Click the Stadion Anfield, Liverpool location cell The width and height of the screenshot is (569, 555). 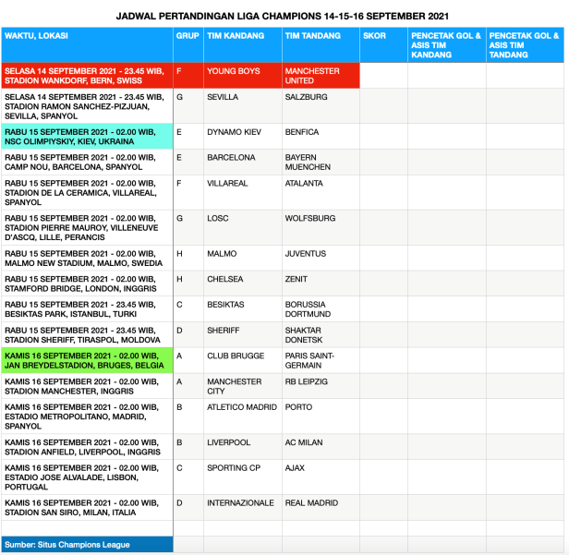86,447
